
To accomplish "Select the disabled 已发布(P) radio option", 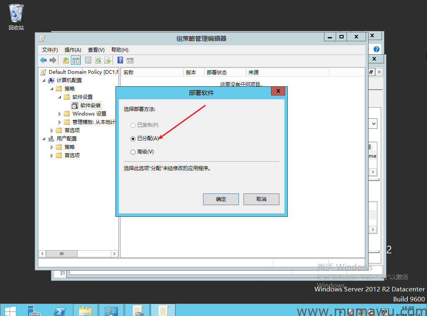I will (133, 125).
